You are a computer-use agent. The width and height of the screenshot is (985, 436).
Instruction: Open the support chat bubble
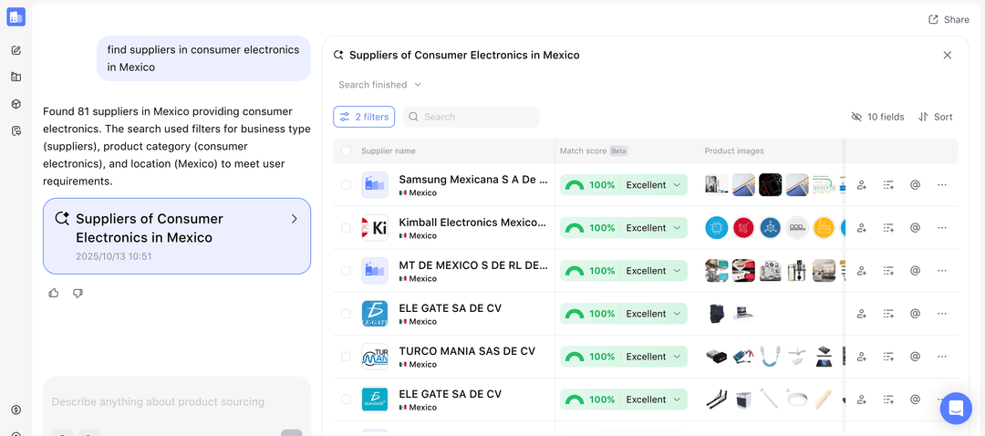tap(956, 409)
